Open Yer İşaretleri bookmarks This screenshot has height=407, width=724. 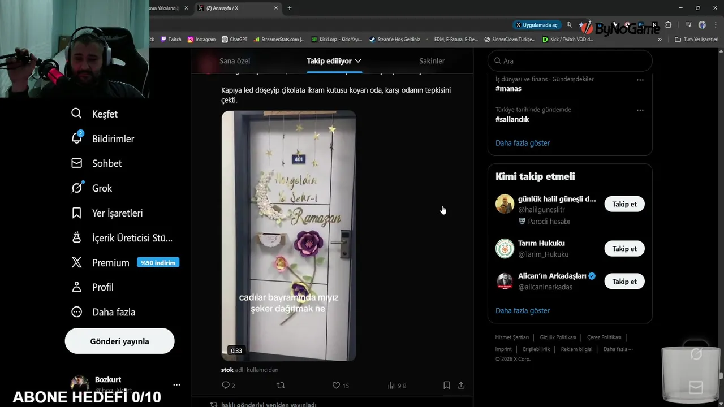coord(106,213)
